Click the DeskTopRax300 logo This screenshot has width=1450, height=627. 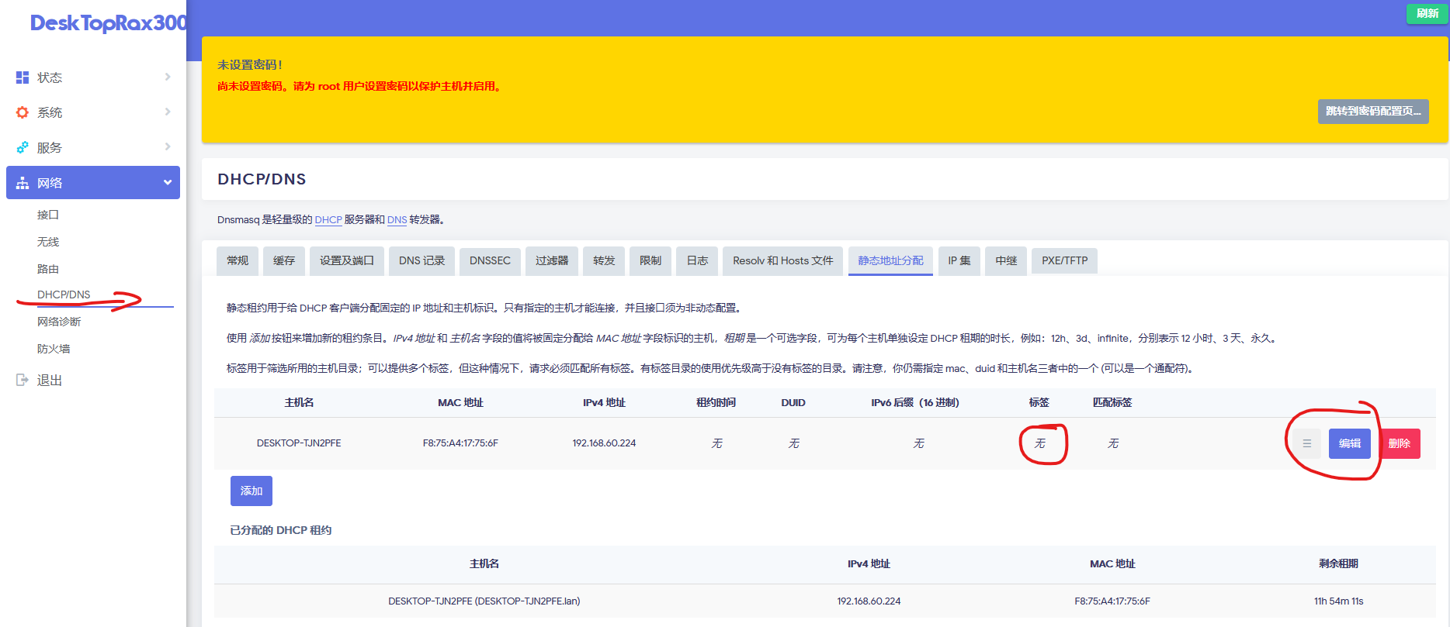pos(108,23)
